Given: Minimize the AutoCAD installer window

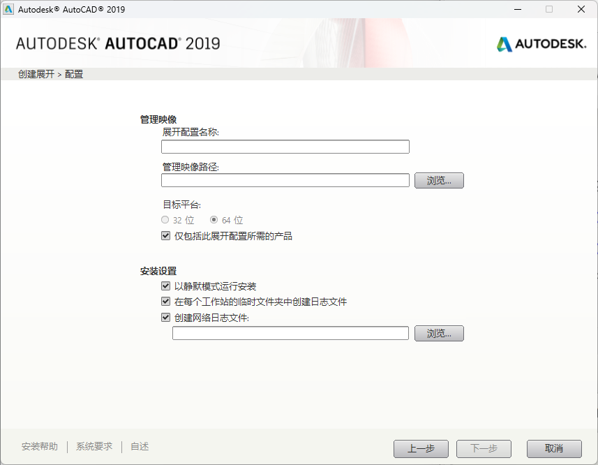Looking at the screenshot, I should 518,9.
